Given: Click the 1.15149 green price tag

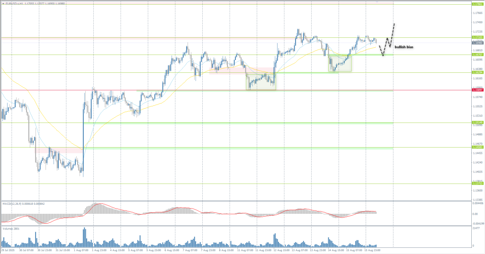Looking at the screenshot, I should [477, 123].
